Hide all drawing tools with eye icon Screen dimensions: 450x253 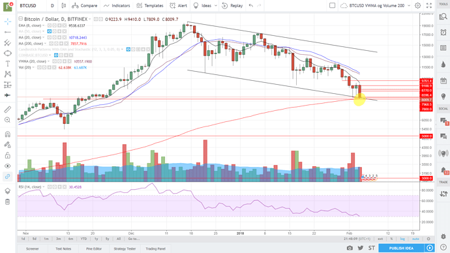pyautogui.click(x=8, y=166)
